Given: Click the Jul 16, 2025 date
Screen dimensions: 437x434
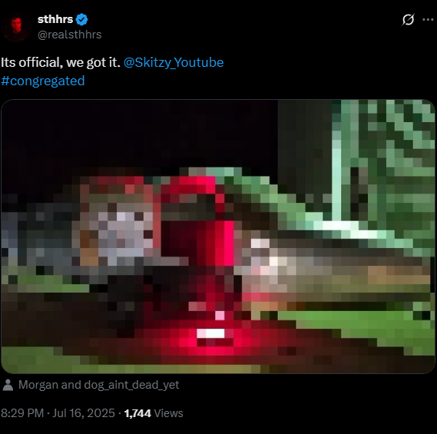Looking at the screenshot, I should (84, 413).
